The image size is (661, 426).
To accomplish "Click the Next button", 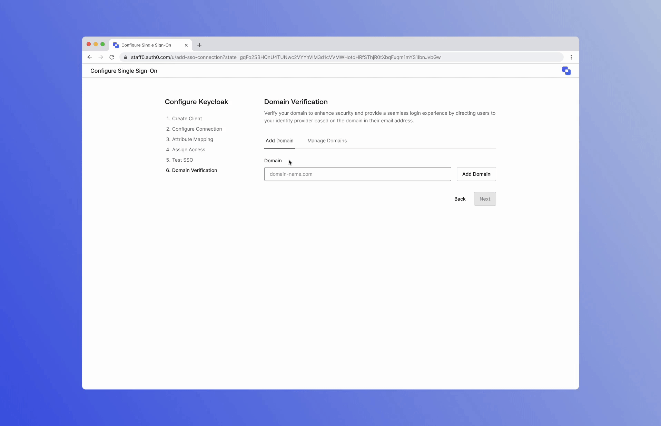I will [484, 199].
